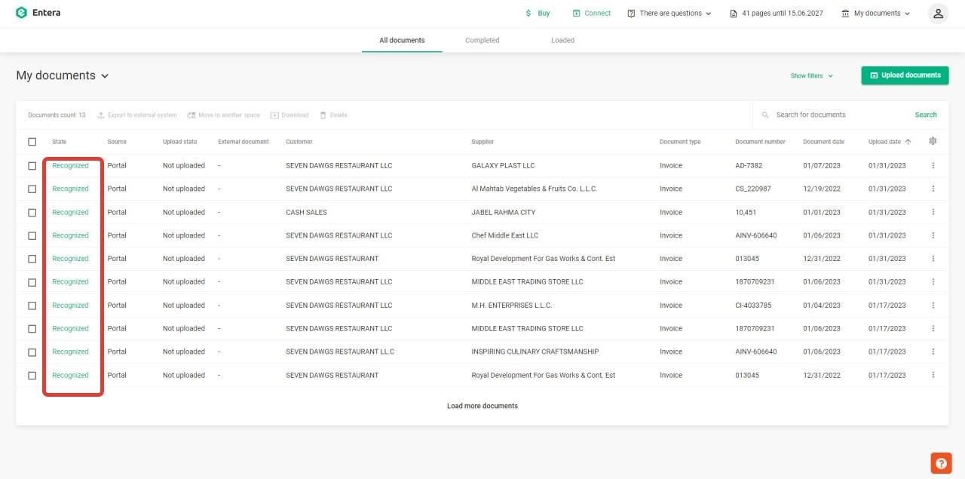Viewport: 965px width, 479px height.
Task: Click the Delete trash icon
Action: click(323, 115)
